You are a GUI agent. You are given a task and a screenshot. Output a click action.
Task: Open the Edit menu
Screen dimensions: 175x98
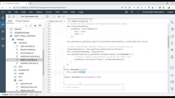point(16,12)
